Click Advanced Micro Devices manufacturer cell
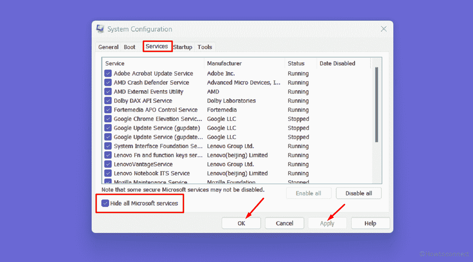Image resolution: width=473 pixels, height=262 pixels. pos(244,82)
